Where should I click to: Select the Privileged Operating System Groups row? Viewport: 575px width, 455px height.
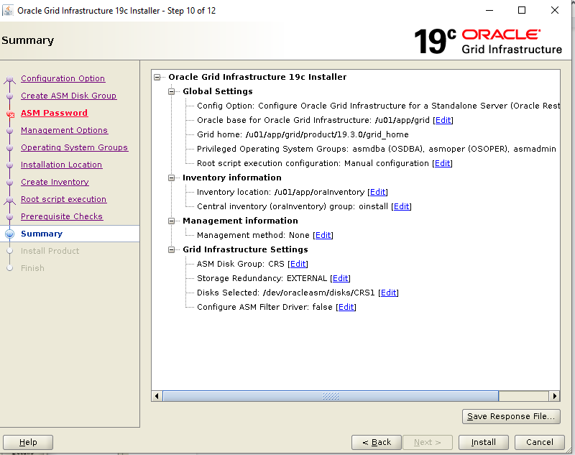click(376, 149)
